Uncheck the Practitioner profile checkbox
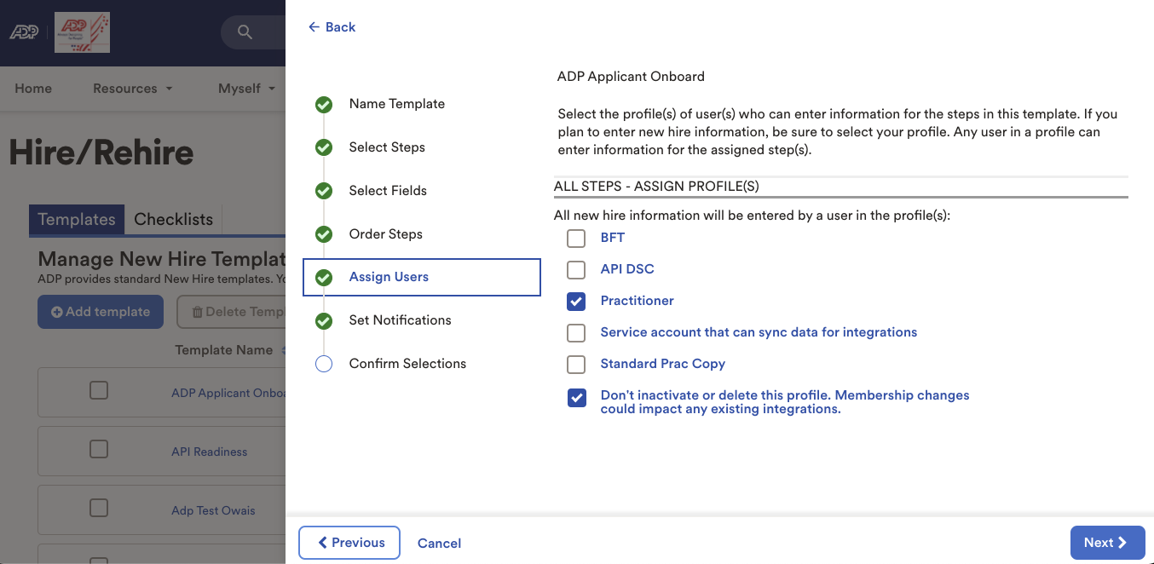1154x564 pixels. point(575,301)
